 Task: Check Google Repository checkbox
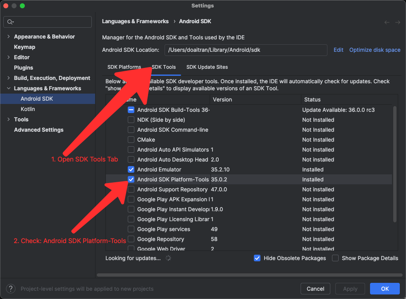pos(131,239)
